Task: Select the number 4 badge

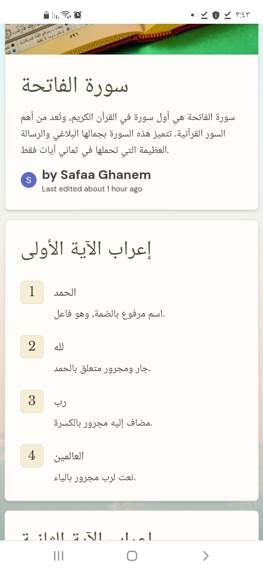Action: tap(32, 456)
